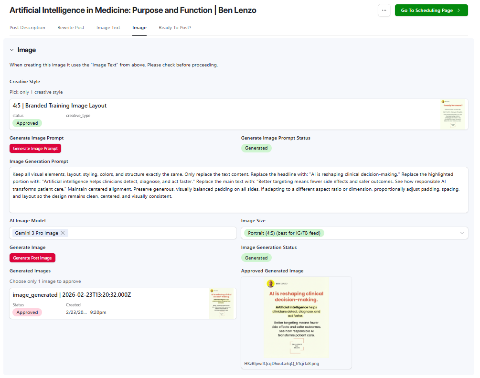Open the 4:5 Branded Training Image Layout record

point(238,114)
